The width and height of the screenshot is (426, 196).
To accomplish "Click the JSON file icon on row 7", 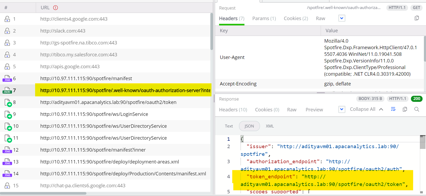I will coord(7,90).
